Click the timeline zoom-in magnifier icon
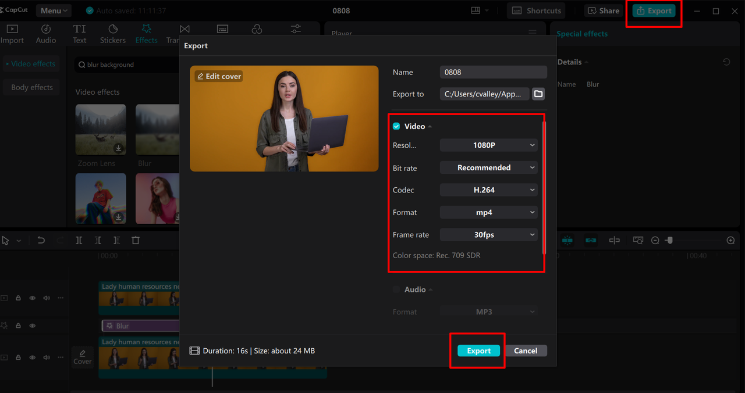Viewport: 745px width, 393px height. [x=730, y=241]
